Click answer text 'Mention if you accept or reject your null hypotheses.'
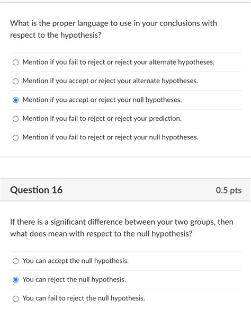The image size is (251, 317). tap(102, 100)
